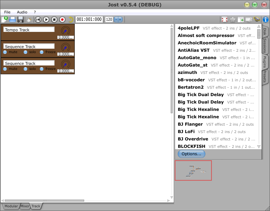Viewport: 270px width, 211px height.
Task: Open the File menu
Action: tap(7, 12)
